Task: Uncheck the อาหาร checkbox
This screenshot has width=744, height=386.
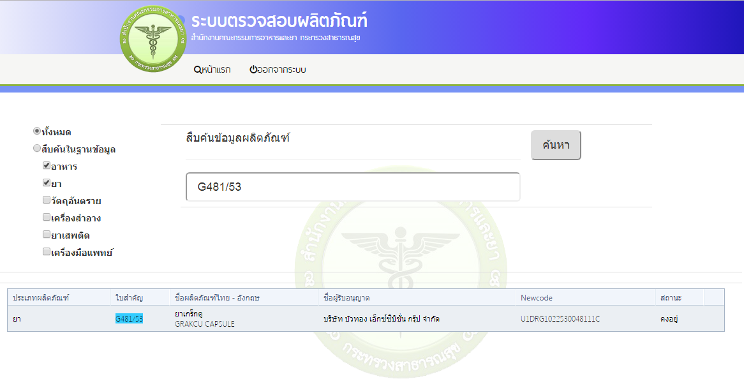Action: pos(47,166)
